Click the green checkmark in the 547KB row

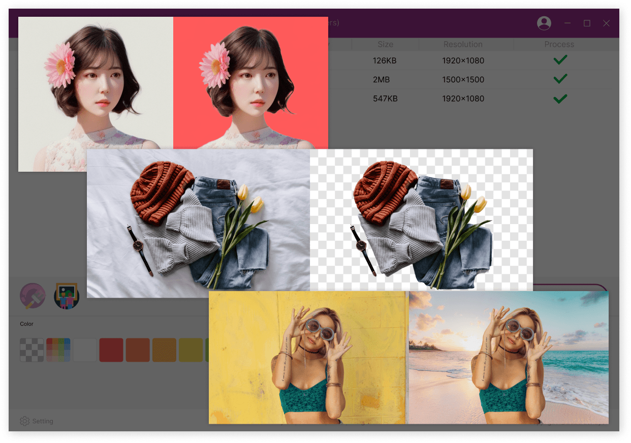pyautogui.click(x=560, y=98)
